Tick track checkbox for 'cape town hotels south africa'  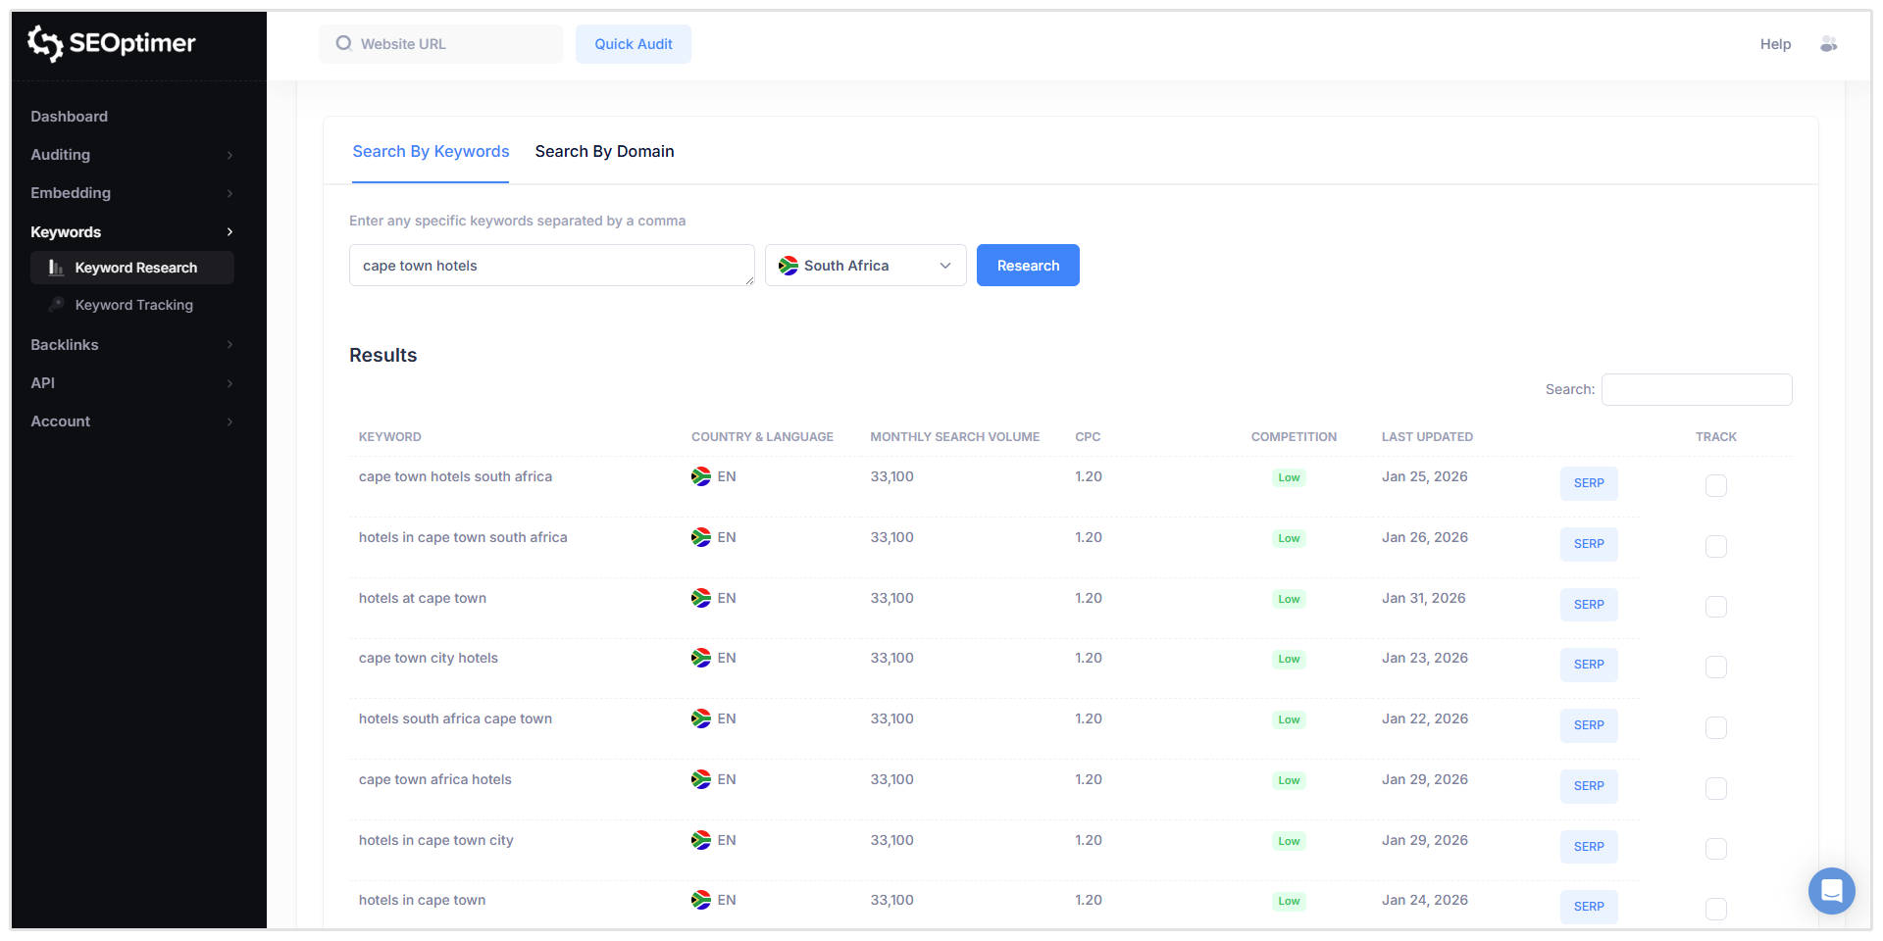tap(1715, 485)
